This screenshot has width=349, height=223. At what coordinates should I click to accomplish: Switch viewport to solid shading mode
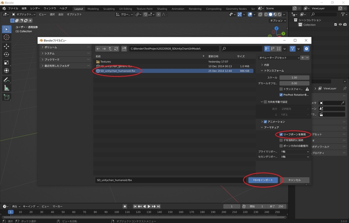[270, 14]
